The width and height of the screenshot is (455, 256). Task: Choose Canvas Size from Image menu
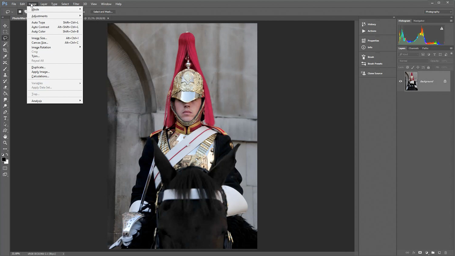40,43
